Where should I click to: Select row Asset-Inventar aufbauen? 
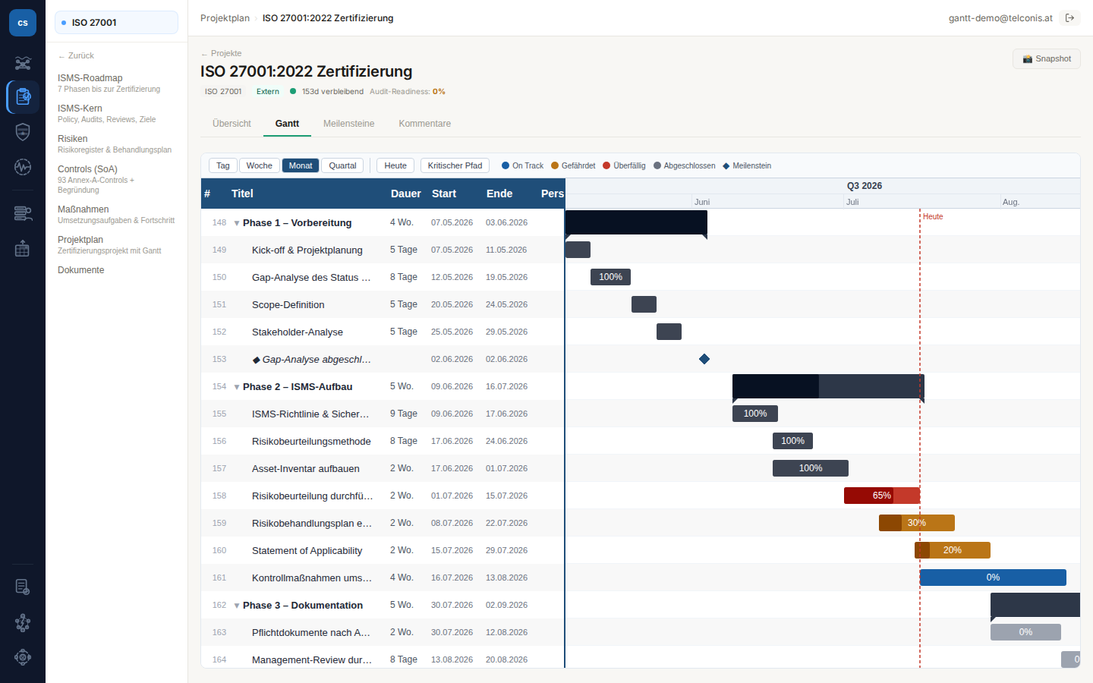point(383,468)
